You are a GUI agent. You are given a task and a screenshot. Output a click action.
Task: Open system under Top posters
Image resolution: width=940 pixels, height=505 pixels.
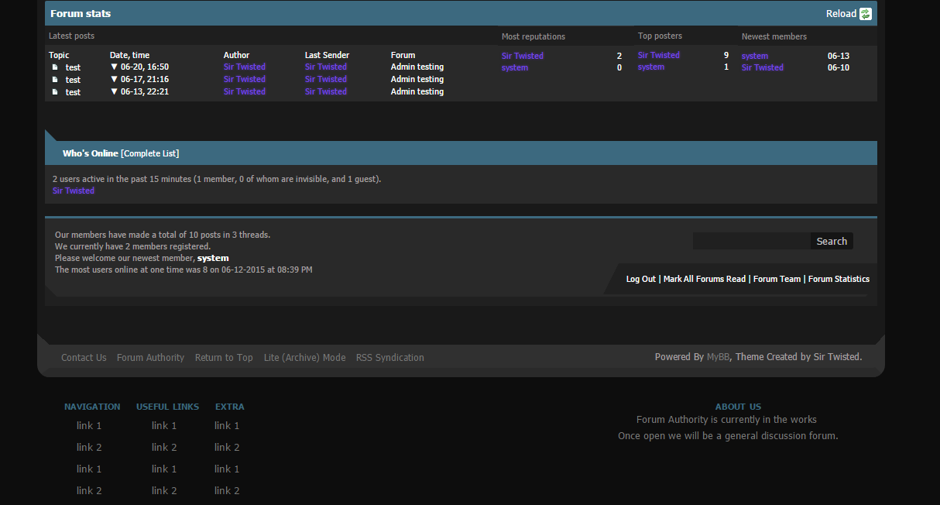[x=651, y=67]
